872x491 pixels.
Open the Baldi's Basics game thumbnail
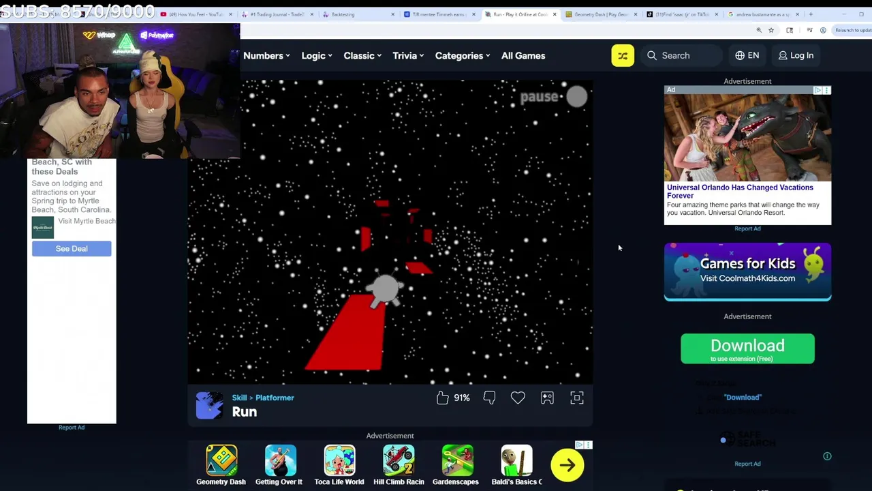pyautogui.click(x=516, y=460)
